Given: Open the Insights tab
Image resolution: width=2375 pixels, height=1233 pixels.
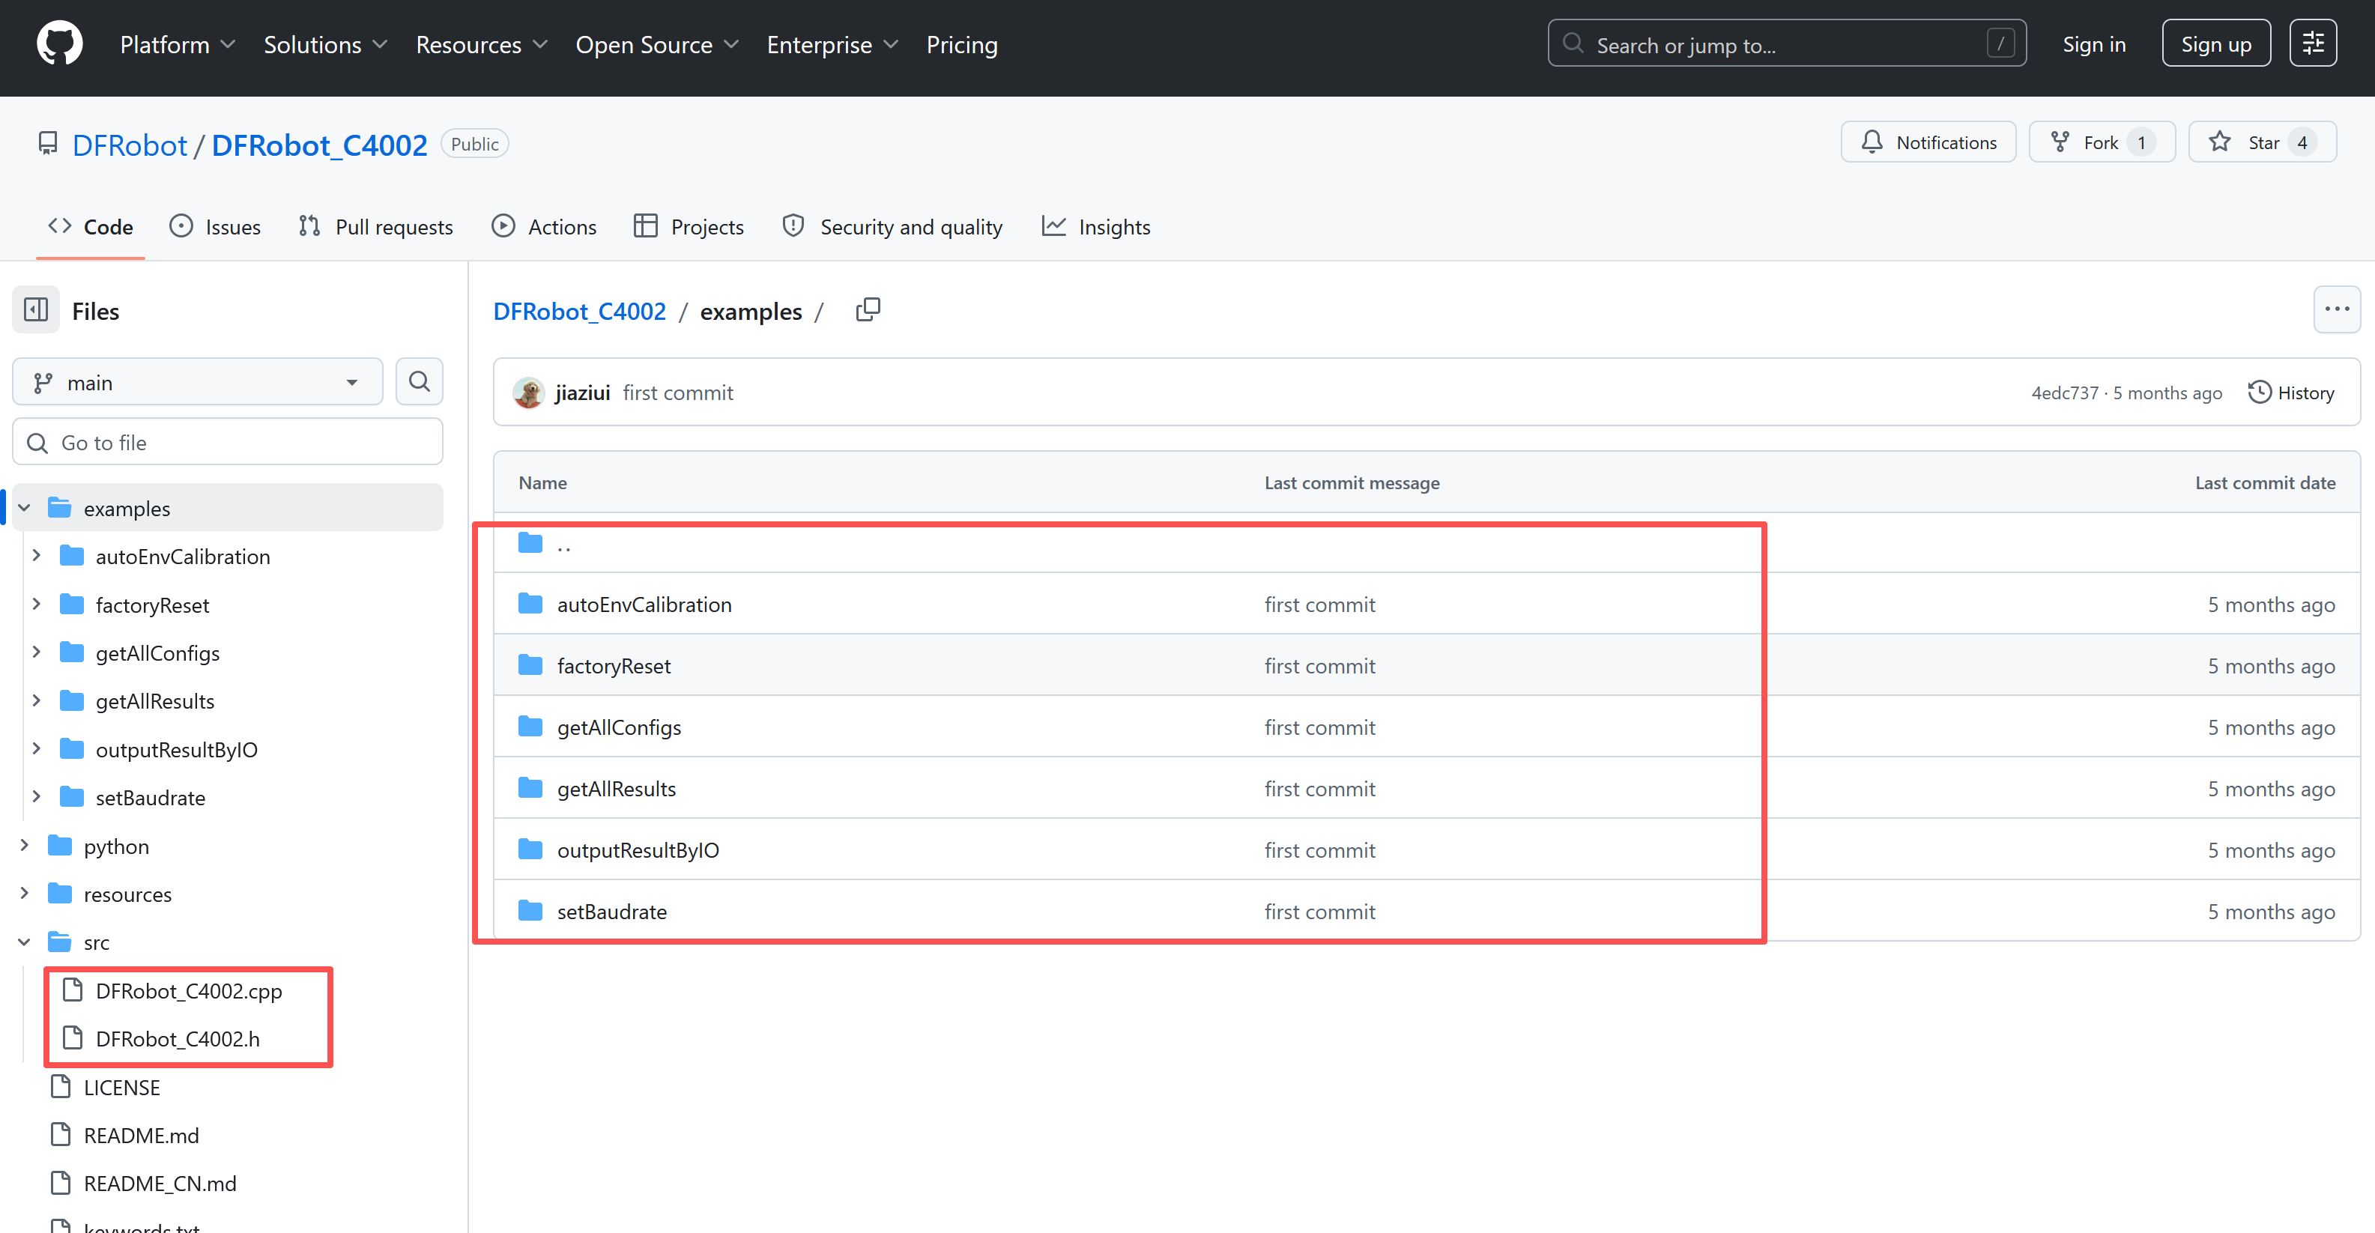Looking at the screenshot, I should 1096,227.
